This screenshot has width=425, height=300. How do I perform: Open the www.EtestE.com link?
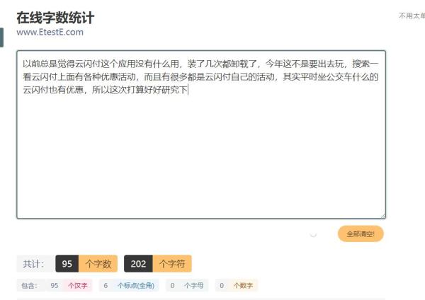point(50,32)
